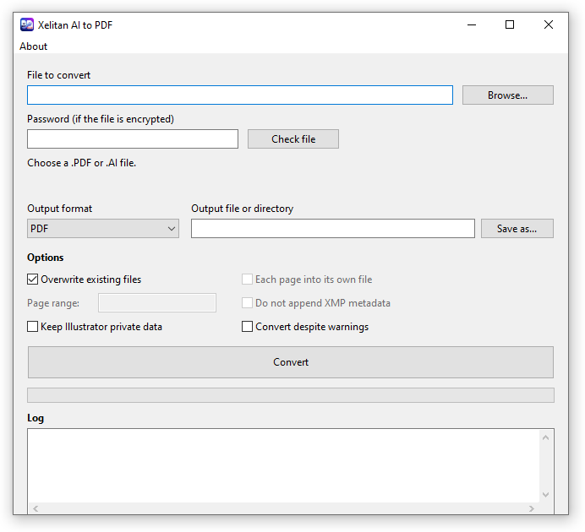The width and height of the screenshot is (585, 532).
Task: Focus the Password input field
Action: [x=133, y=139]
